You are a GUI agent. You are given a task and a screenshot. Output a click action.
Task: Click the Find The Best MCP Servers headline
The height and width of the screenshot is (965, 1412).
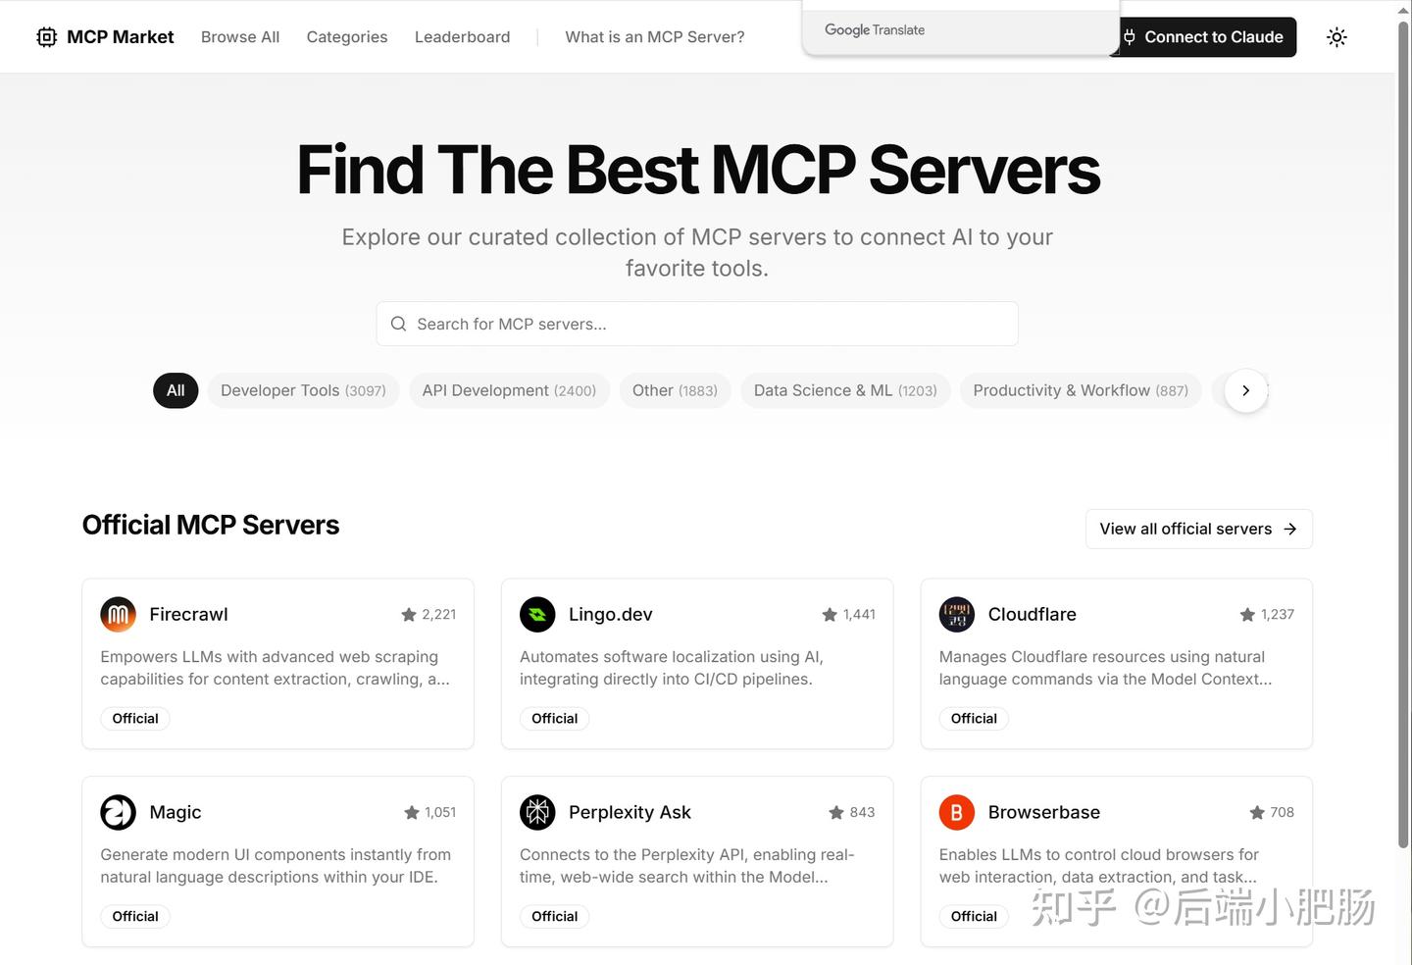698,170
